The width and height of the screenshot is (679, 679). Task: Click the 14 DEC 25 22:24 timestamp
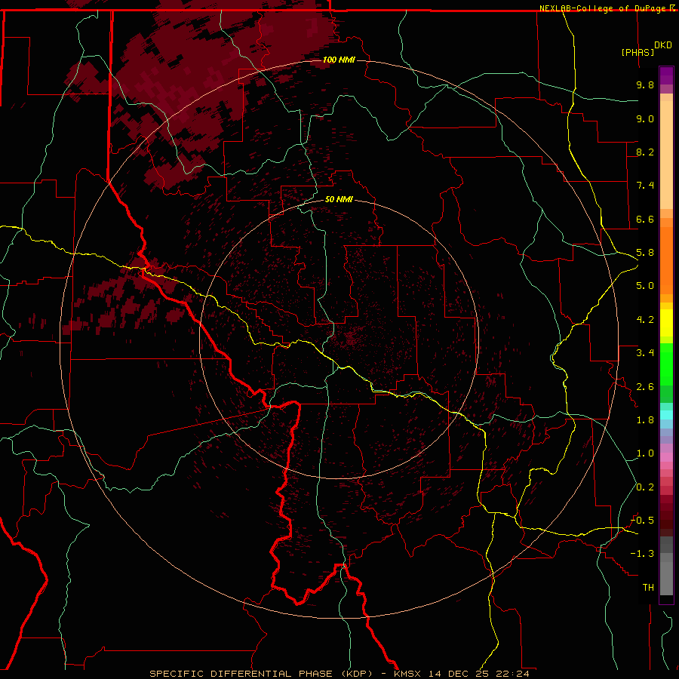click(x=479, y=674)
